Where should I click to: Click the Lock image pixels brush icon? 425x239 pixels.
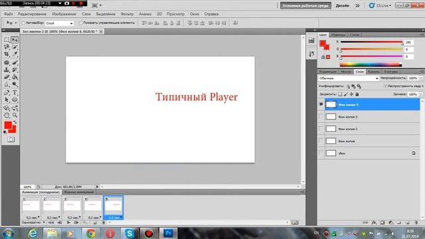[345, 94]
